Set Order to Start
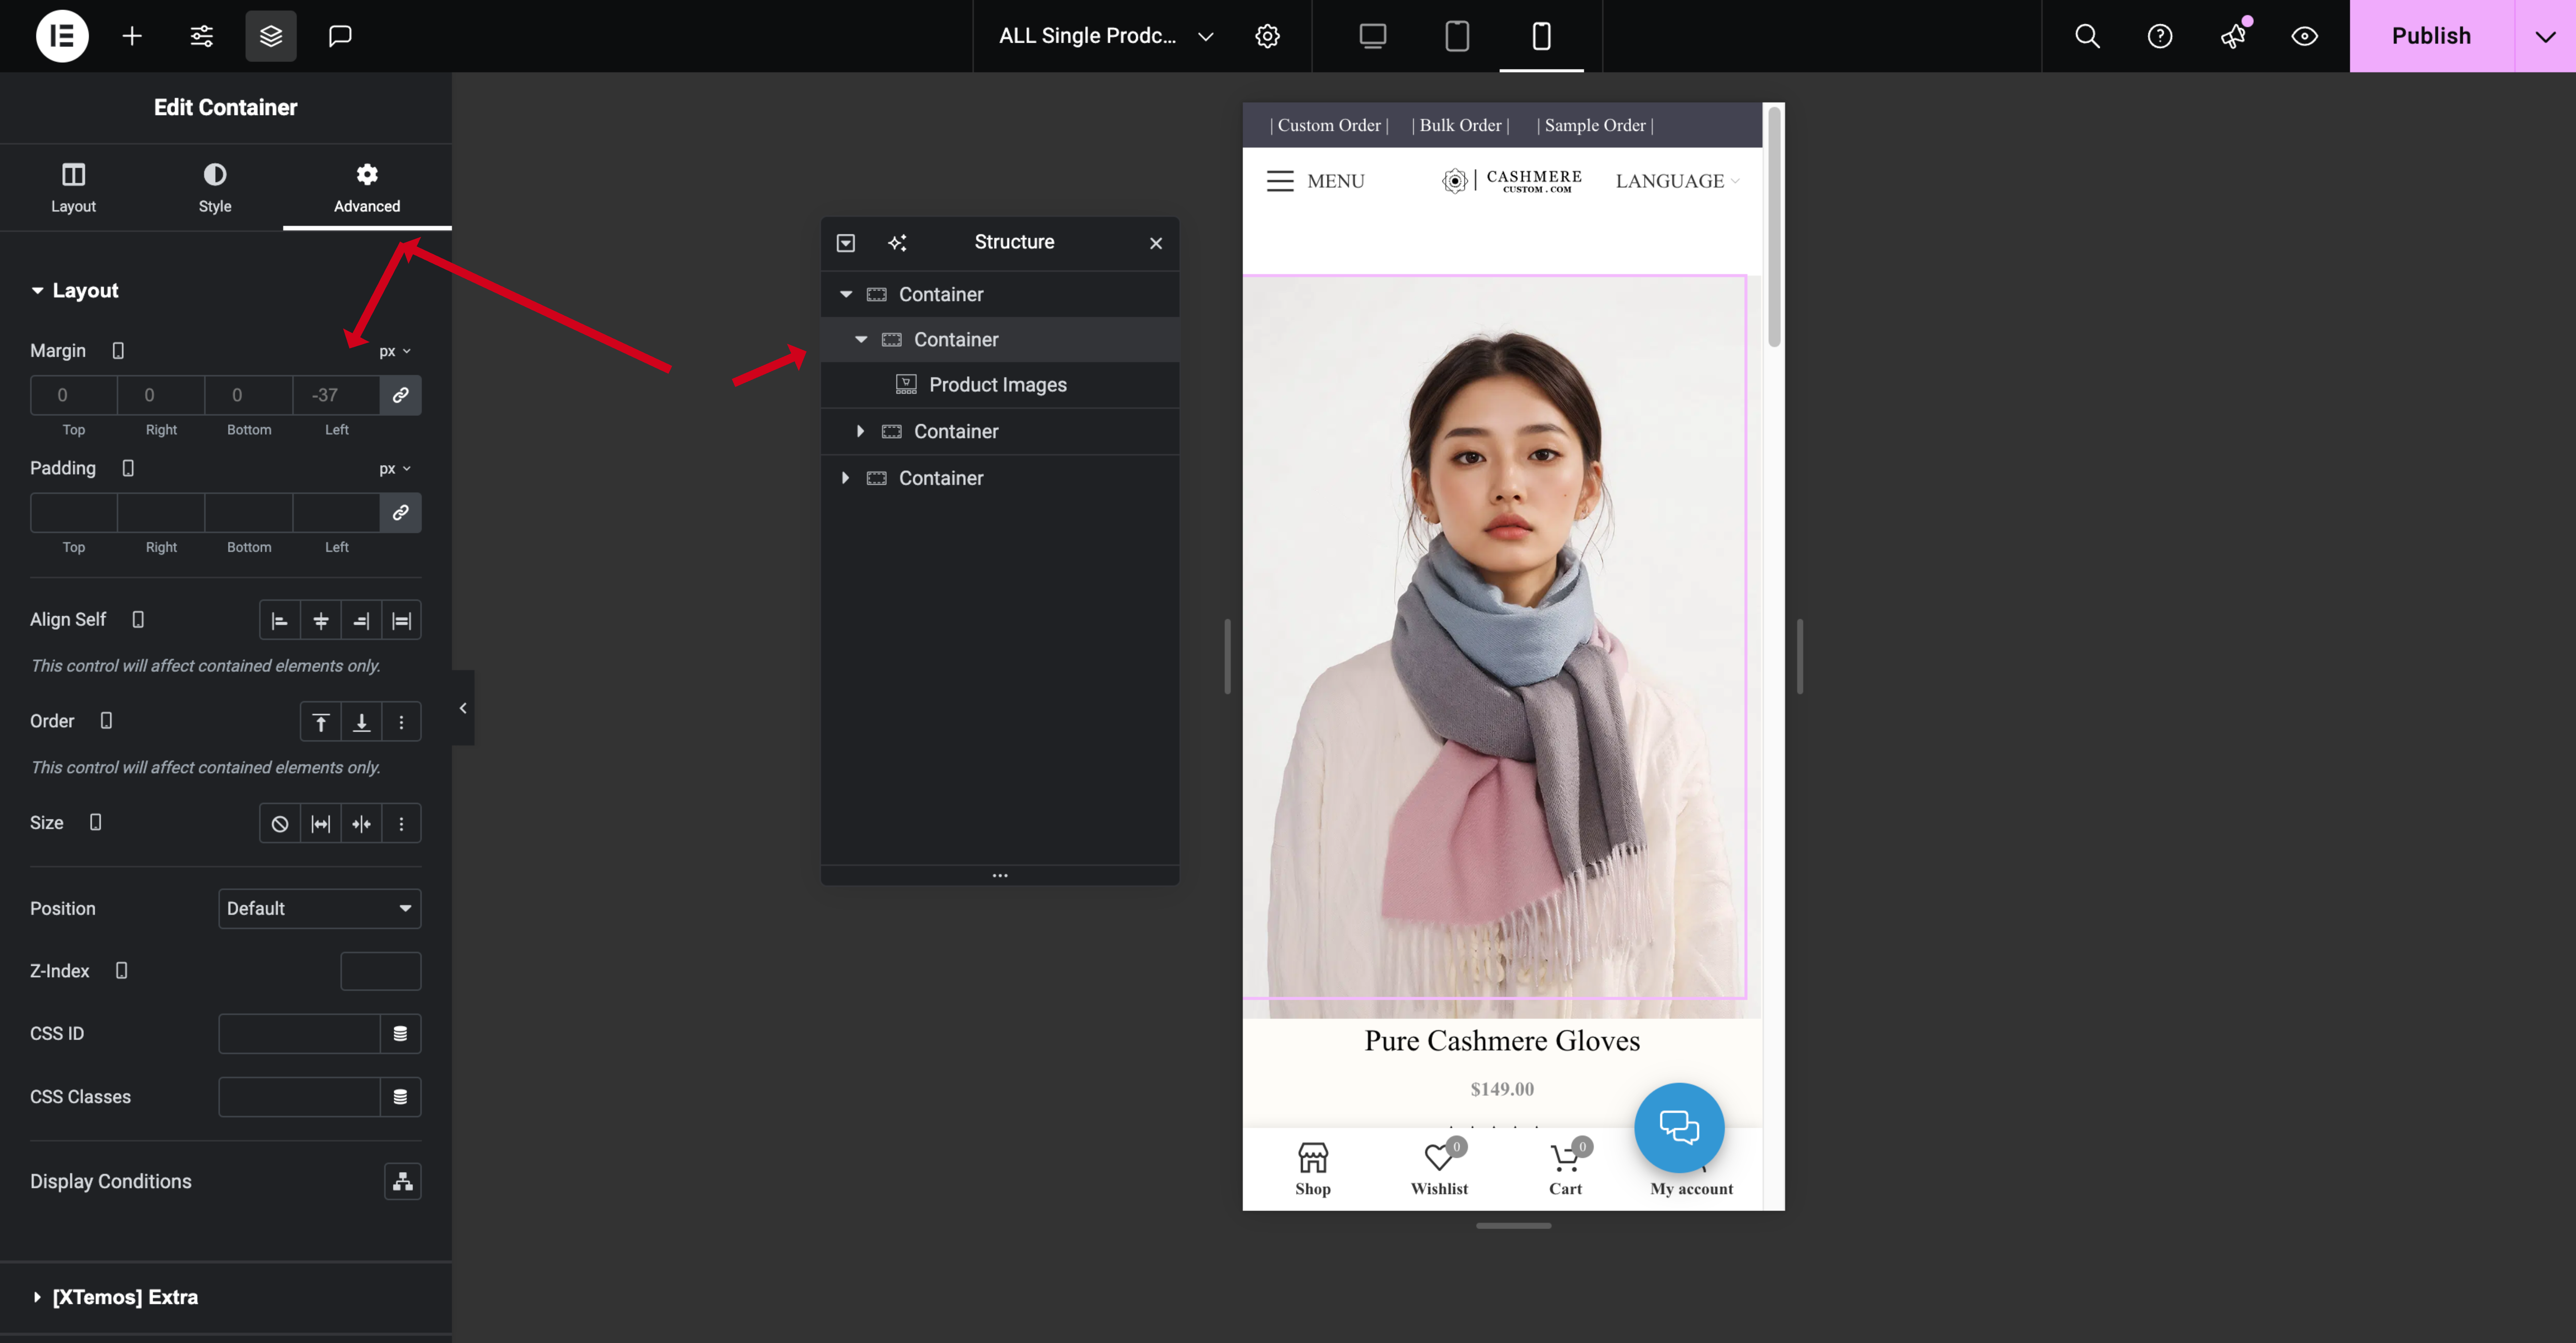The height and width of the screenshot is (1343, 2576). [321, 722]
